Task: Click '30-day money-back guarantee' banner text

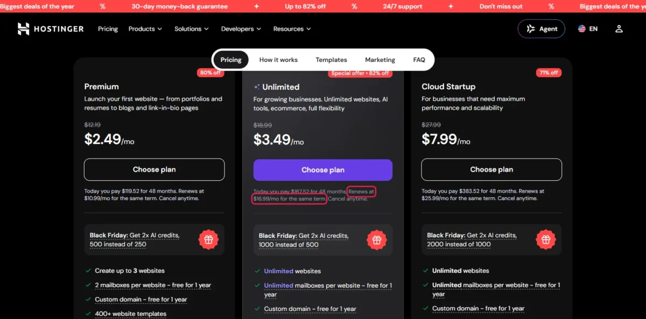Action: (x=179, y=6)
